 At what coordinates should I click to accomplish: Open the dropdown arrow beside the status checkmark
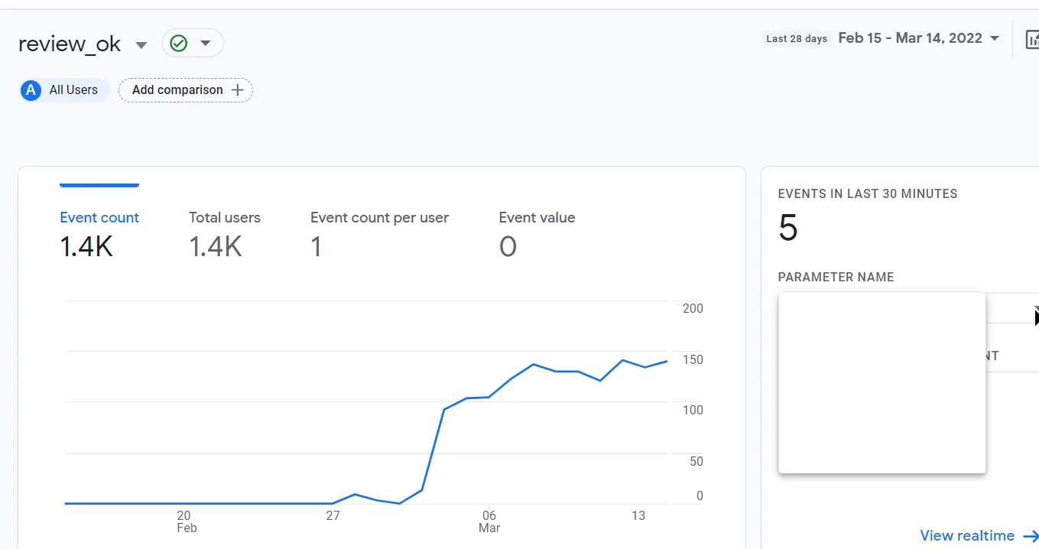tap(205, 44)
